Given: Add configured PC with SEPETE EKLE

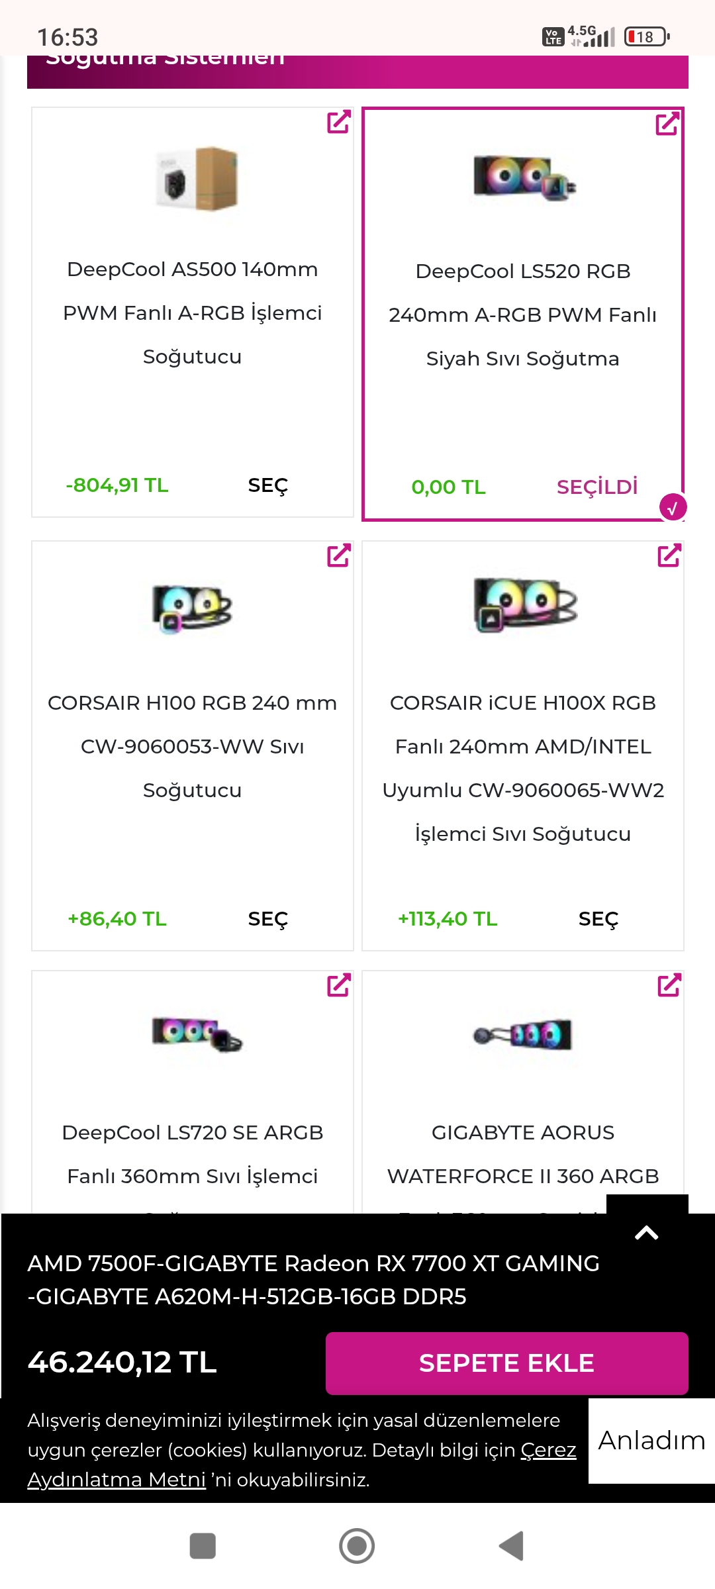Looking at the screenshot, I should click(x=506, y=1363).
